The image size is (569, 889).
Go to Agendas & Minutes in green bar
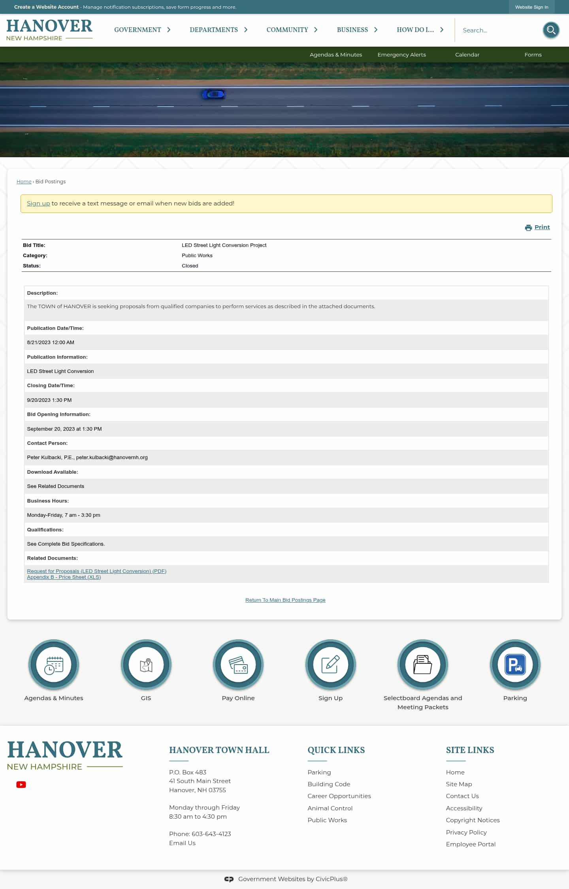336,55
